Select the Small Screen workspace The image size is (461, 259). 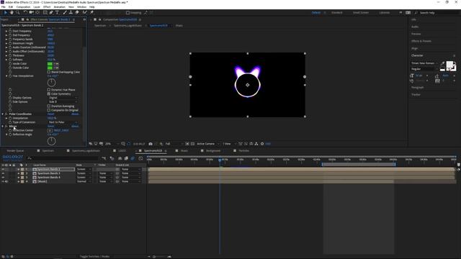coord(361,13)
